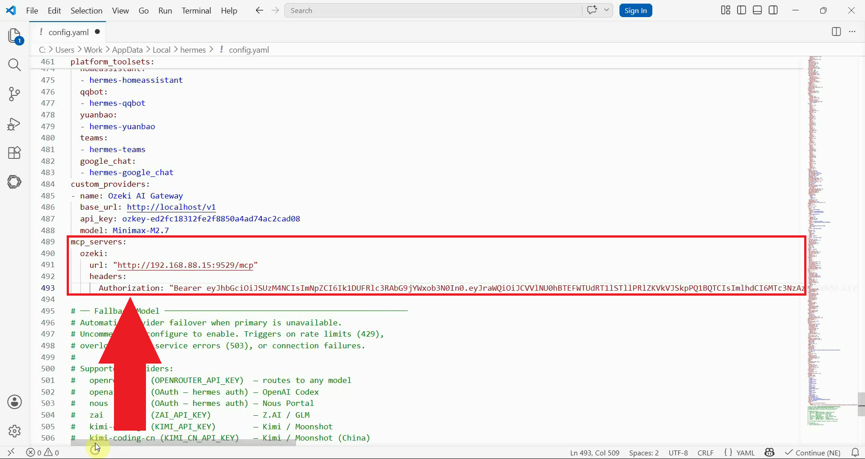Open remote window indicator in status bar
Viewport: 865px width, 459px height.
pyautogui.click(x=11, y=452)
